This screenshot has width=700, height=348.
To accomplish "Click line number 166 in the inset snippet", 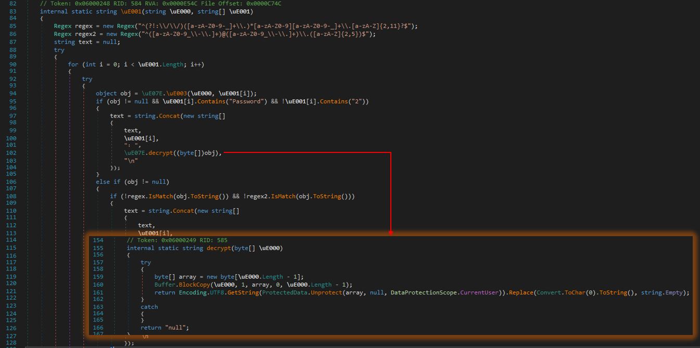I will (x=98, y=328).
